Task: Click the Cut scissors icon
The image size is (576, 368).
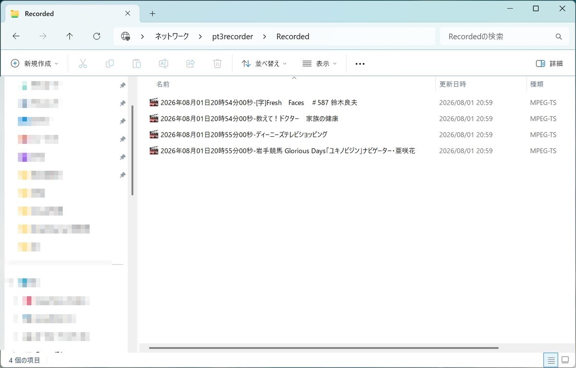Action: point(83,63)
